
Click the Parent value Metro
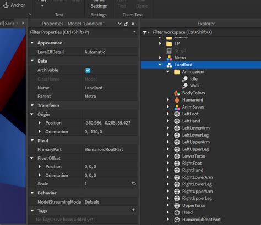point(90,97)
